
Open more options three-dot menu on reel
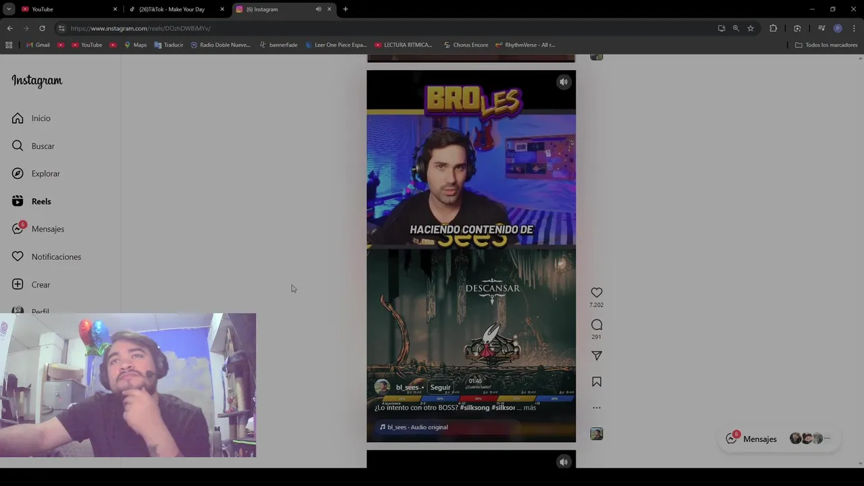597,408
